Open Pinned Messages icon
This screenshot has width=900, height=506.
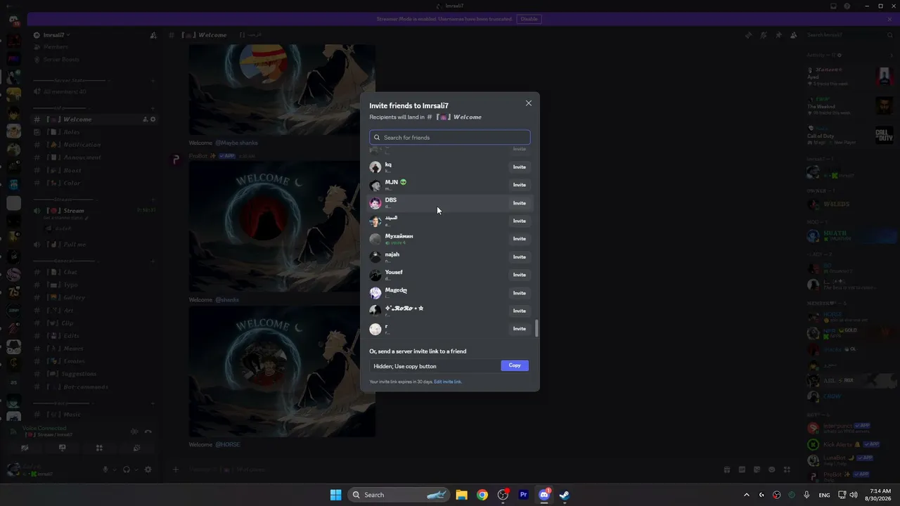(x=778, y=35)
